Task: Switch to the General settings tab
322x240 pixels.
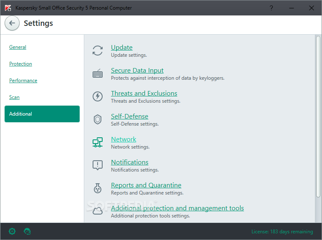Action: click(18, 47)
